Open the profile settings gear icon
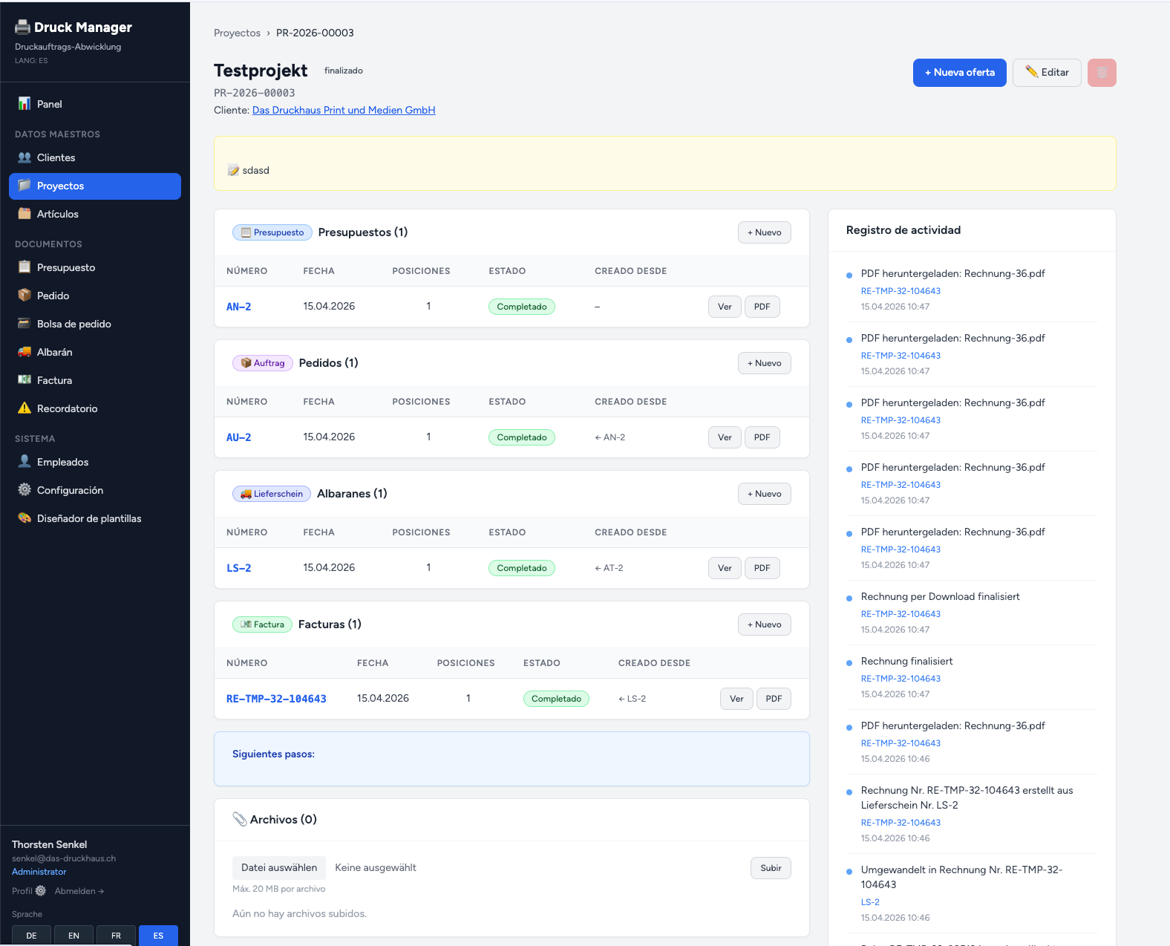Viewport: 1170px width, 946px height. tap(41, 890)
